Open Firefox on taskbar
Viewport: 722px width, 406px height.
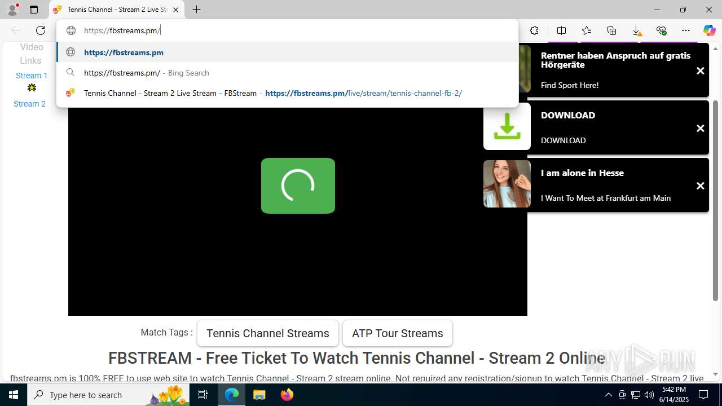tap(287, 395)
